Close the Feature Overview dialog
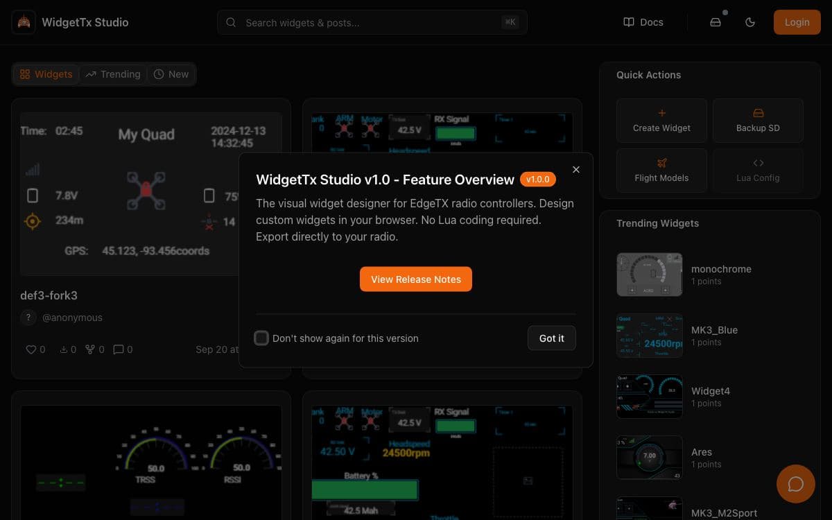This screenshot has height=520, width=832. coord(576,169)
